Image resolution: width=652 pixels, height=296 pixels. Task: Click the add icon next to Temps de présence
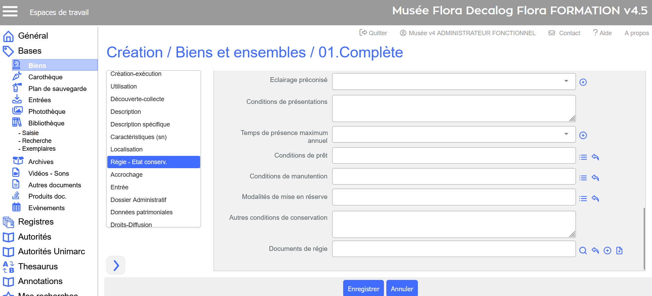[583, 135]
